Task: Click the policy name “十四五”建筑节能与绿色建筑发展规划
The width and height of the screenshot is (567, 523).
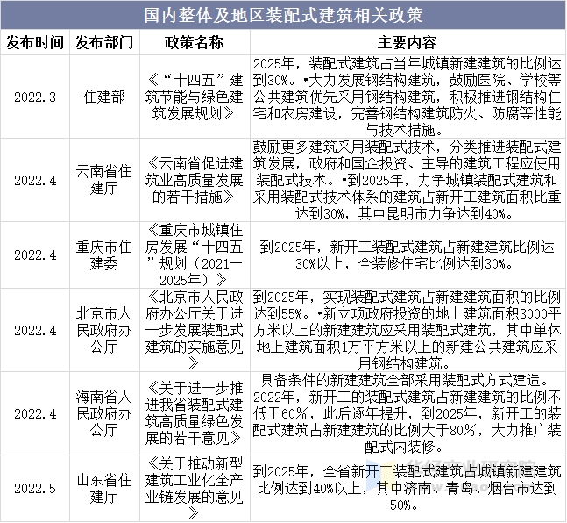Action: click(195, 97)
